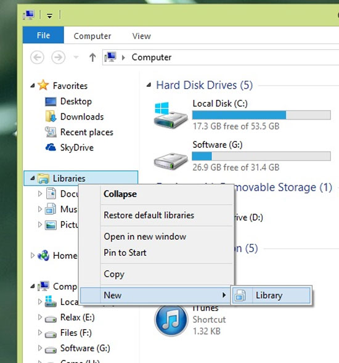Select the Libraries node

click(81, 178)
